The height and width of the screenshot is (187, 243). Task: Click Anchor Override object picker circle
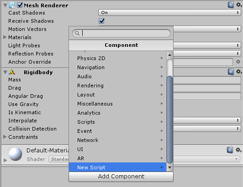point(238,62)
